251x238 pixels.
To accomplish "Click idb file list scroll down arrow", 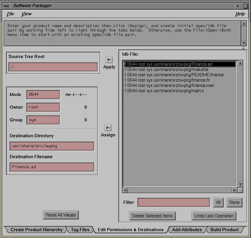I will click(240, 184).
